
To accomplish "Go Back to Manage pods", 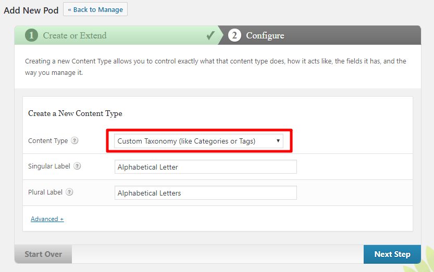I will [x=95, y=9].
